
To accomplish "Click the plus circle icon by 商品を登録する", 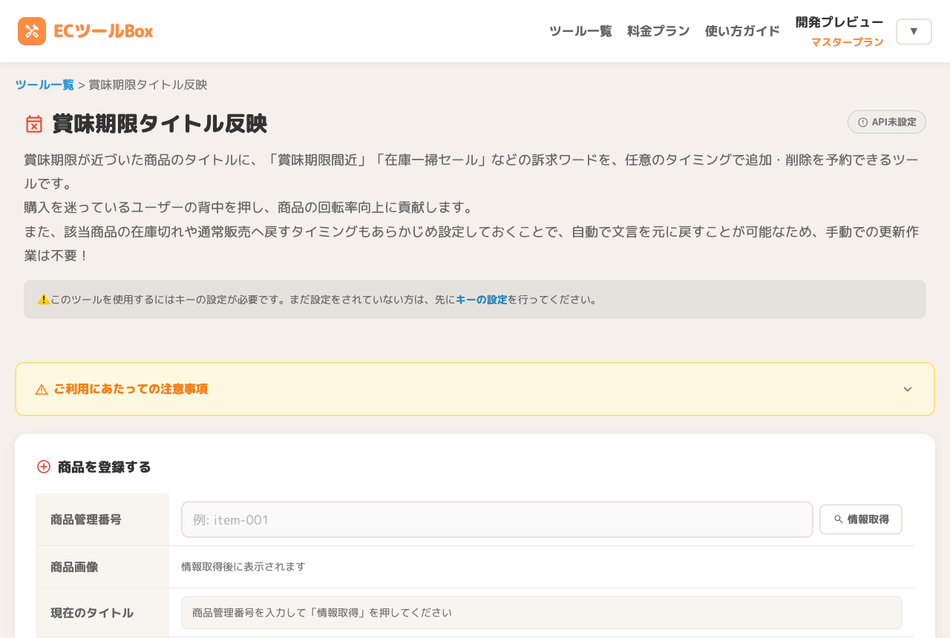I will (x=44, y=467).
